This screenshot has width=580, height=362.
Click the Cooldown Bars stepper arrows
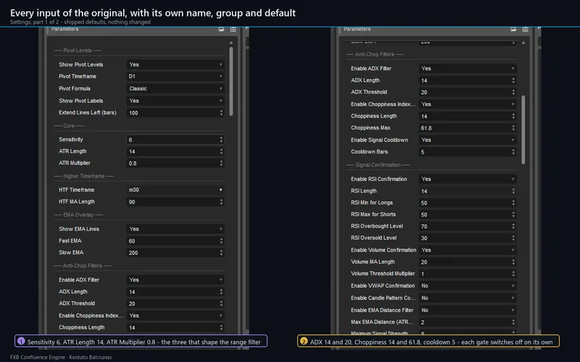coord(513,152)
